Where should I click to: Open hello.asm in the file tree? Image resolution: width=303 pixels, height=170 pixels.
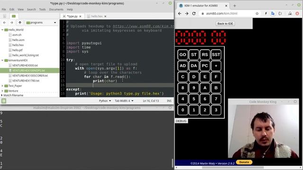18,40
